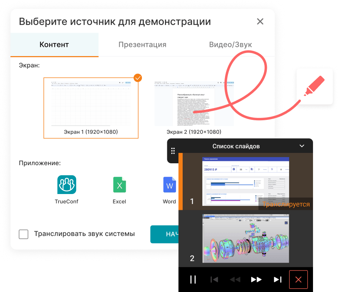This screenshot has width=338, height=292.
Task: Switch to the Презентация tab
Action: 142,45
